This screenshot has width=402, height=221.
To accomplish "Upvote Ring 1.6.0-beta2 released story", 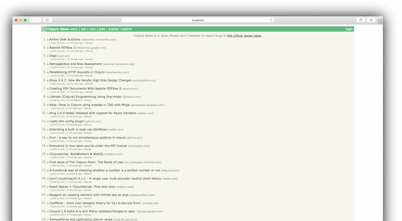I will (x=48, y=114).
